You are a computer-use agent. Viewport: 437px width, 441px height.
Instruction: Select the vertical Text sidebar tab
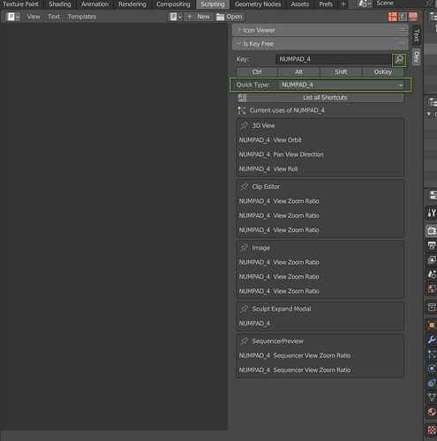point(417,35)
